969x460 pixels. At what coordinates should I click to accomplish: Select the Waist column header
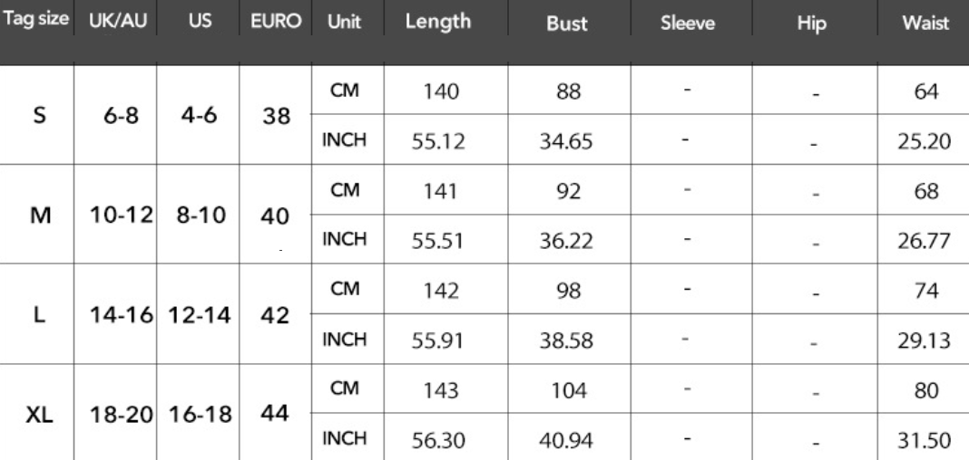[925, 25]
